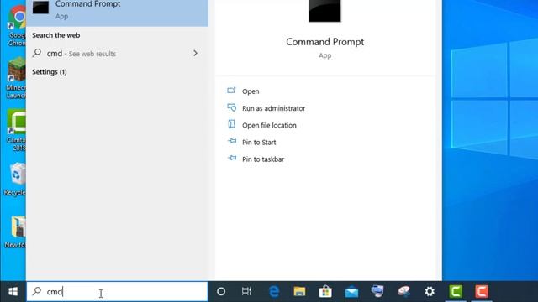Image resolution: width=538 pixels, height=302 pixels.
Task: Click the Search the web heading
Action: [x=56, y=35]
